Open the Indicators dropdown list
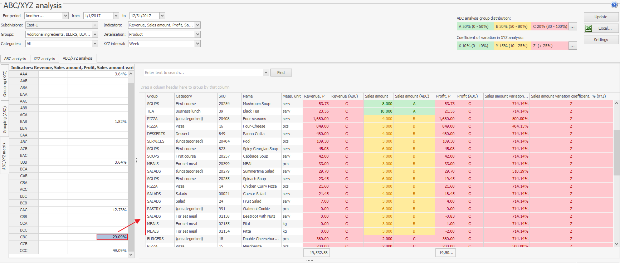This screenshot has height=263, width=620. (x=197, y=25)
